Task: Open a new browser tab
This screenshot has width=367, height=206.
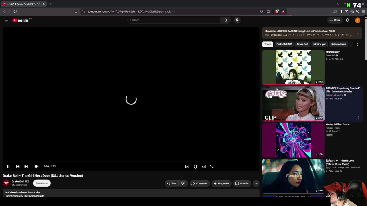Action: click(x=51, y=4)
